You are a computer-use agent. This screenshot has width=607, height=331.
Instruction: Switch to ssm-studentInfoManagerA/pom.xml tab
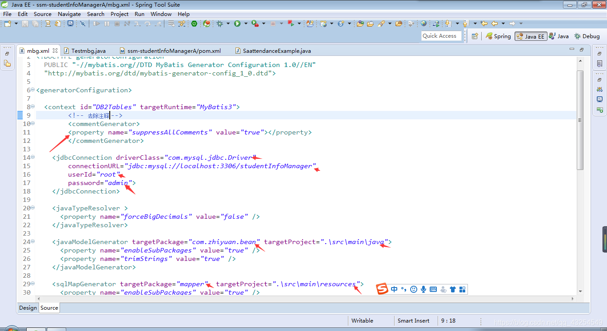coord(170,51)
